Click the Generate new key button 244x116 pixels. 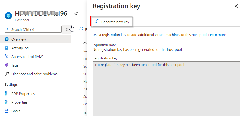coord(112,22)
